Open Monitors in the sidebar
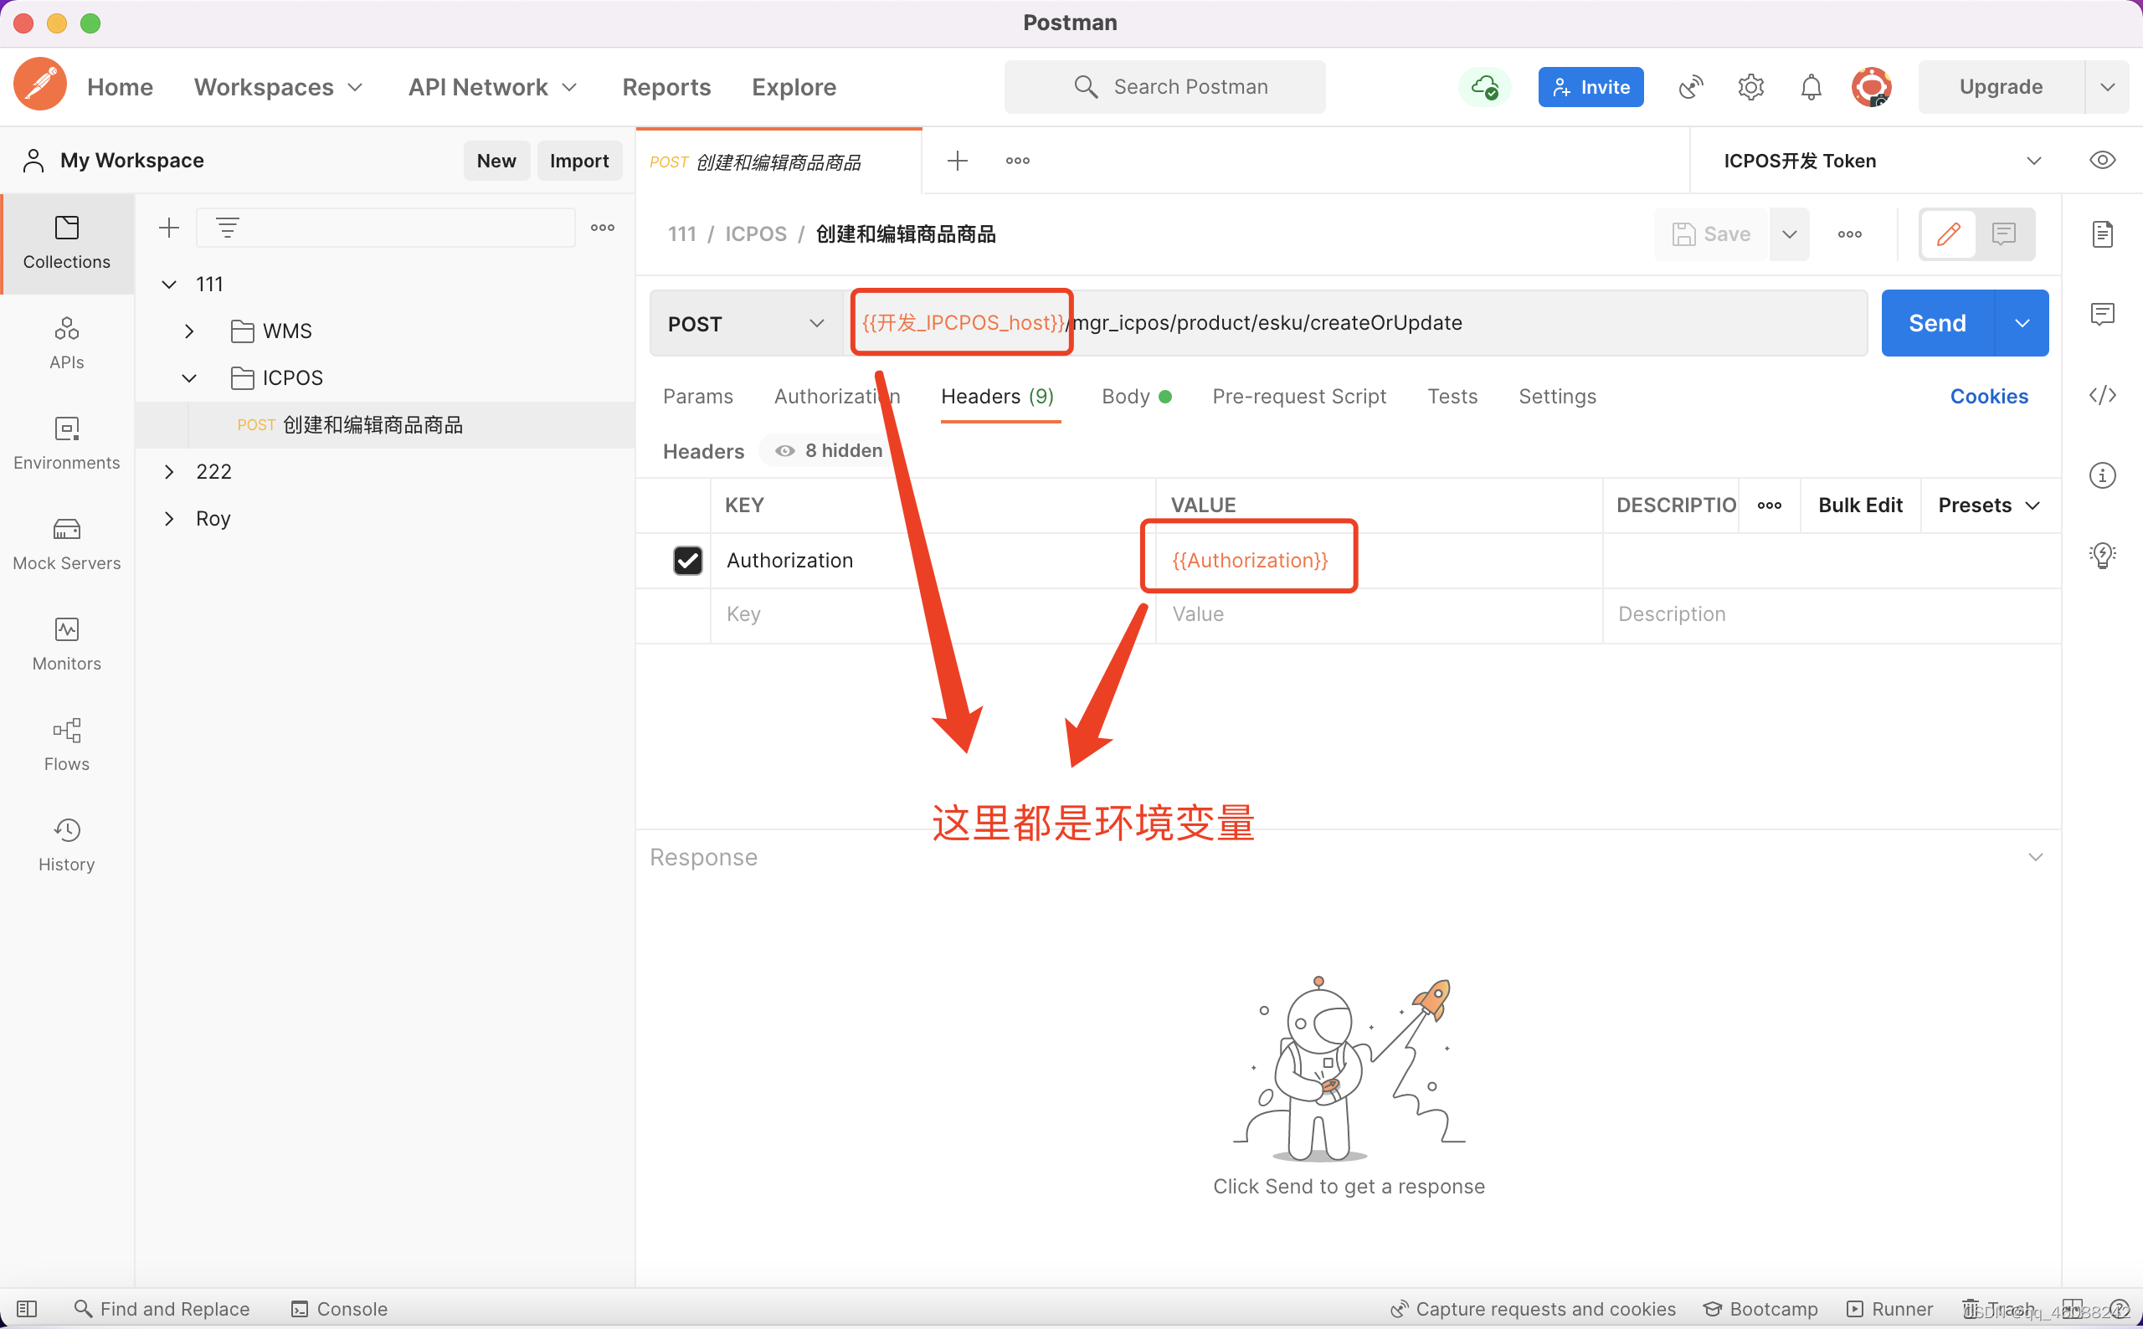 point(67,644)
